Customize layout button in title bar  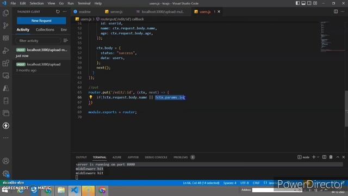click(x=315, y=3)
